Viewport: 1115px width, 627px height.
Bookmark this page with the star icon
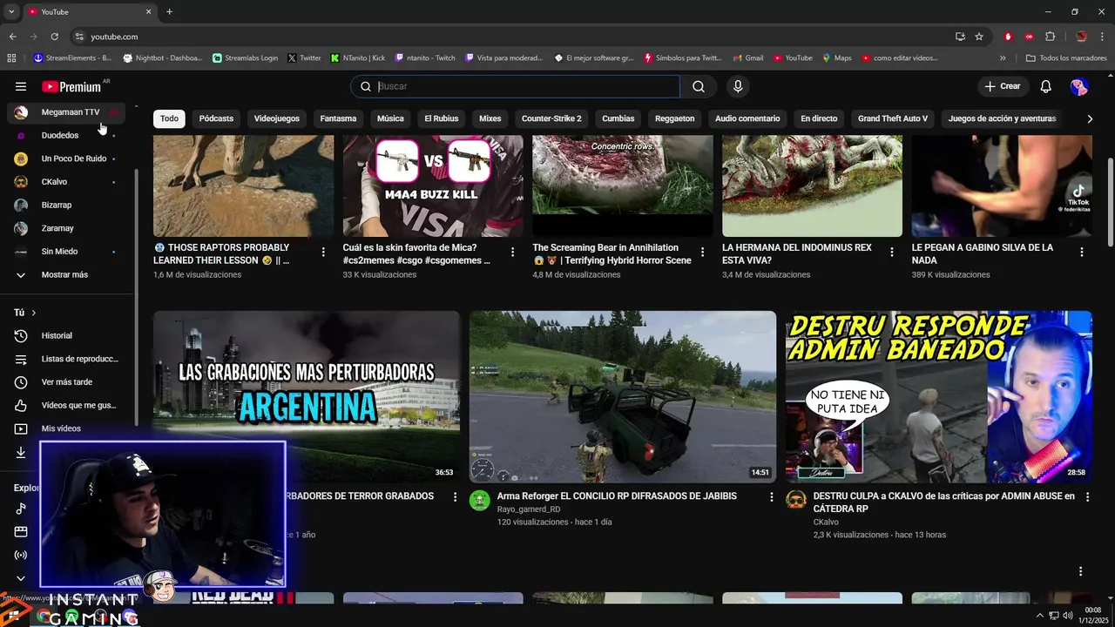pos(979,37)
